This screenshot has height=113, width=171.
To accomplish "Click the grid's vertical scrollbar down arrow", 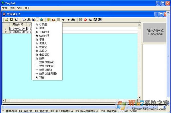I will pos(139,97).
